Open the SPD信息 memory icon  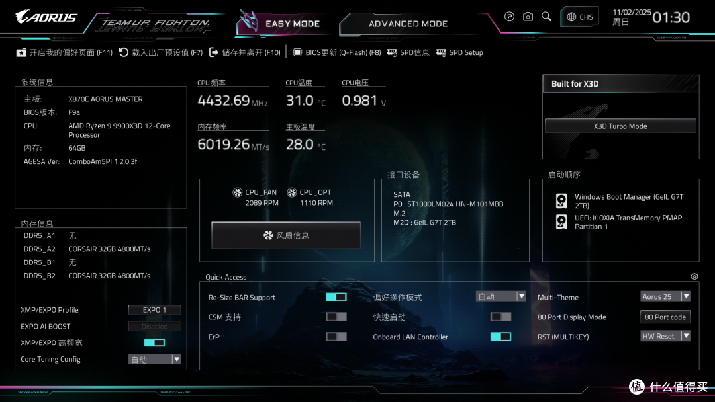tap(392, 52)
